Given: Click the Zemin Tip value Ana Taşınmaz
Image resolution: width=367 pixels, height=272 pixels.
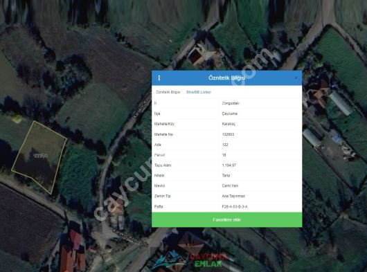Looking at the screenshot, I should tap(233, 196).
